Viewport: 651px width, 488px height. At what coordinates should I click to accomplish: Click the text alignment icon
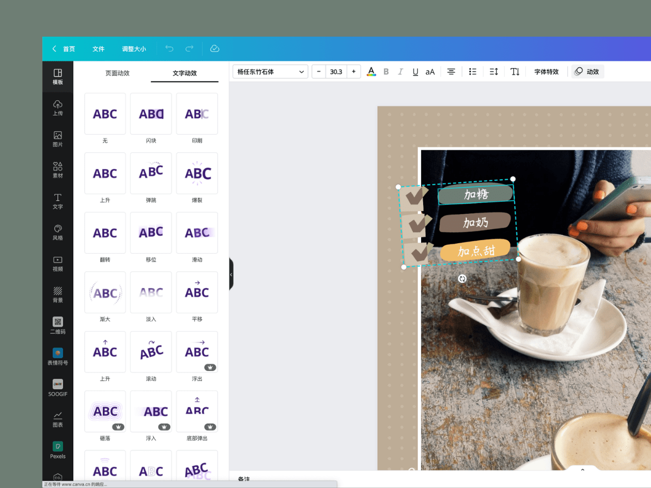pyautogui.click(x=451, y=72)
